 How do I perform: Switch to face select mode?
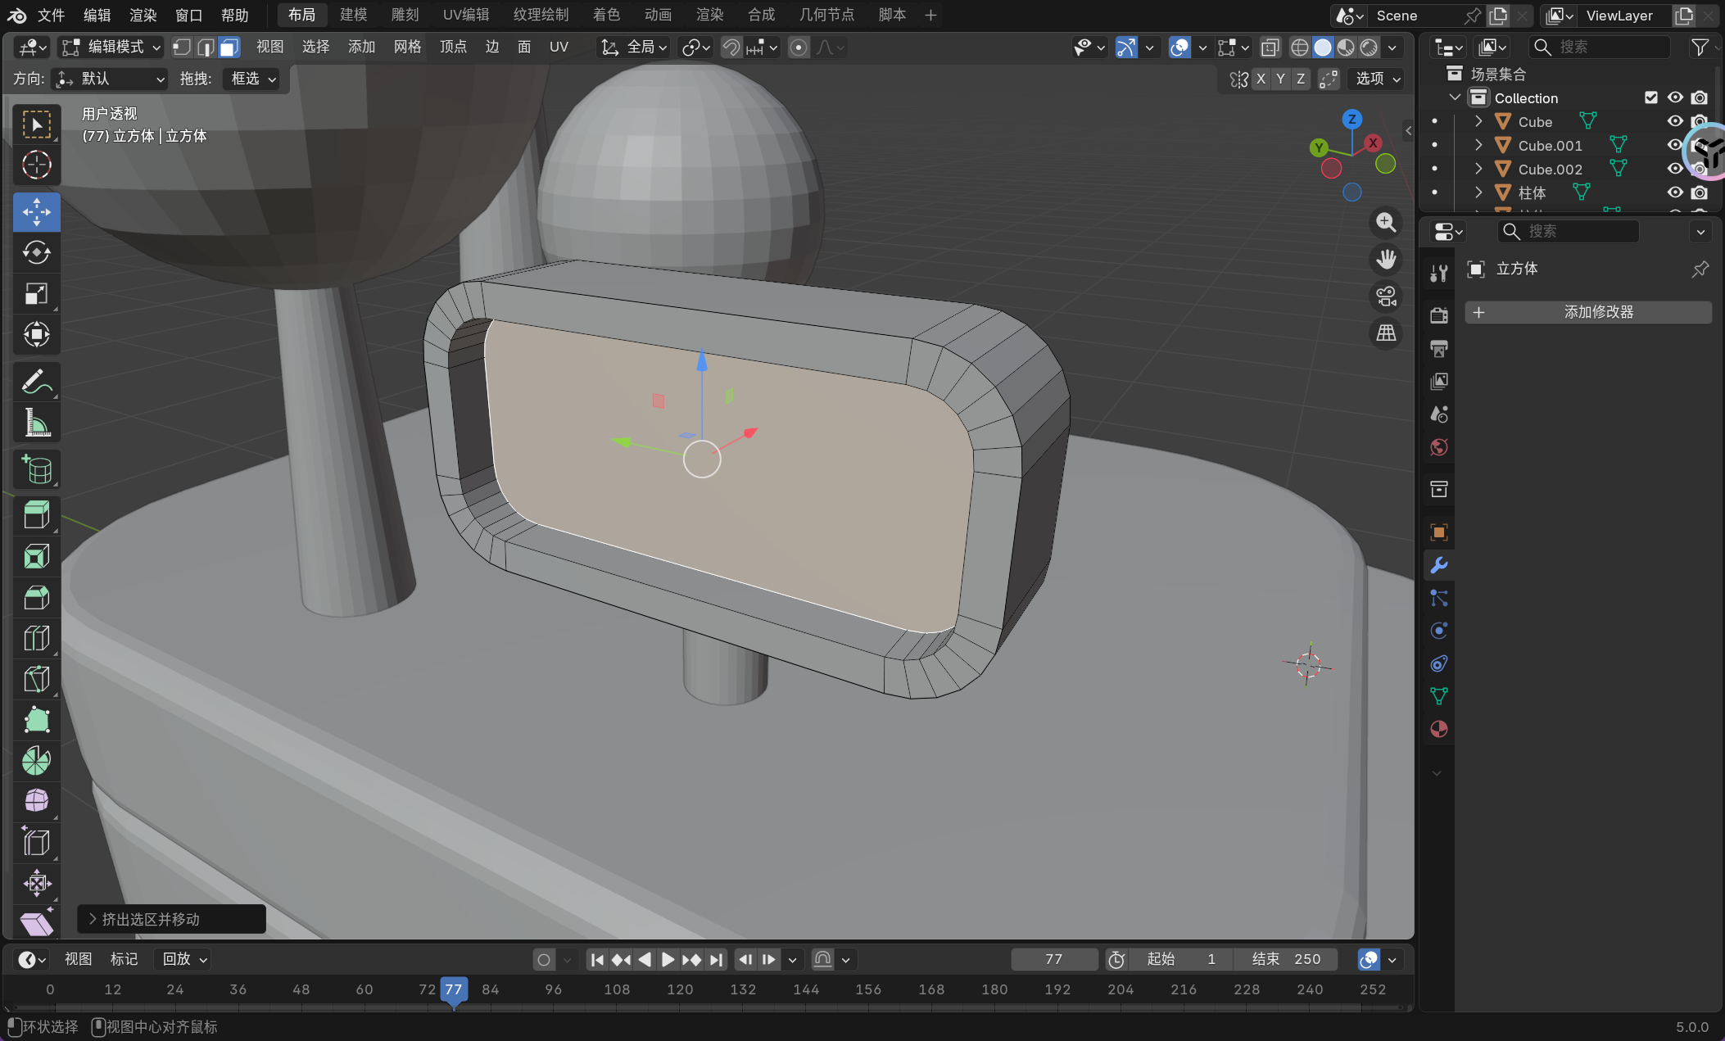point(229,48)
